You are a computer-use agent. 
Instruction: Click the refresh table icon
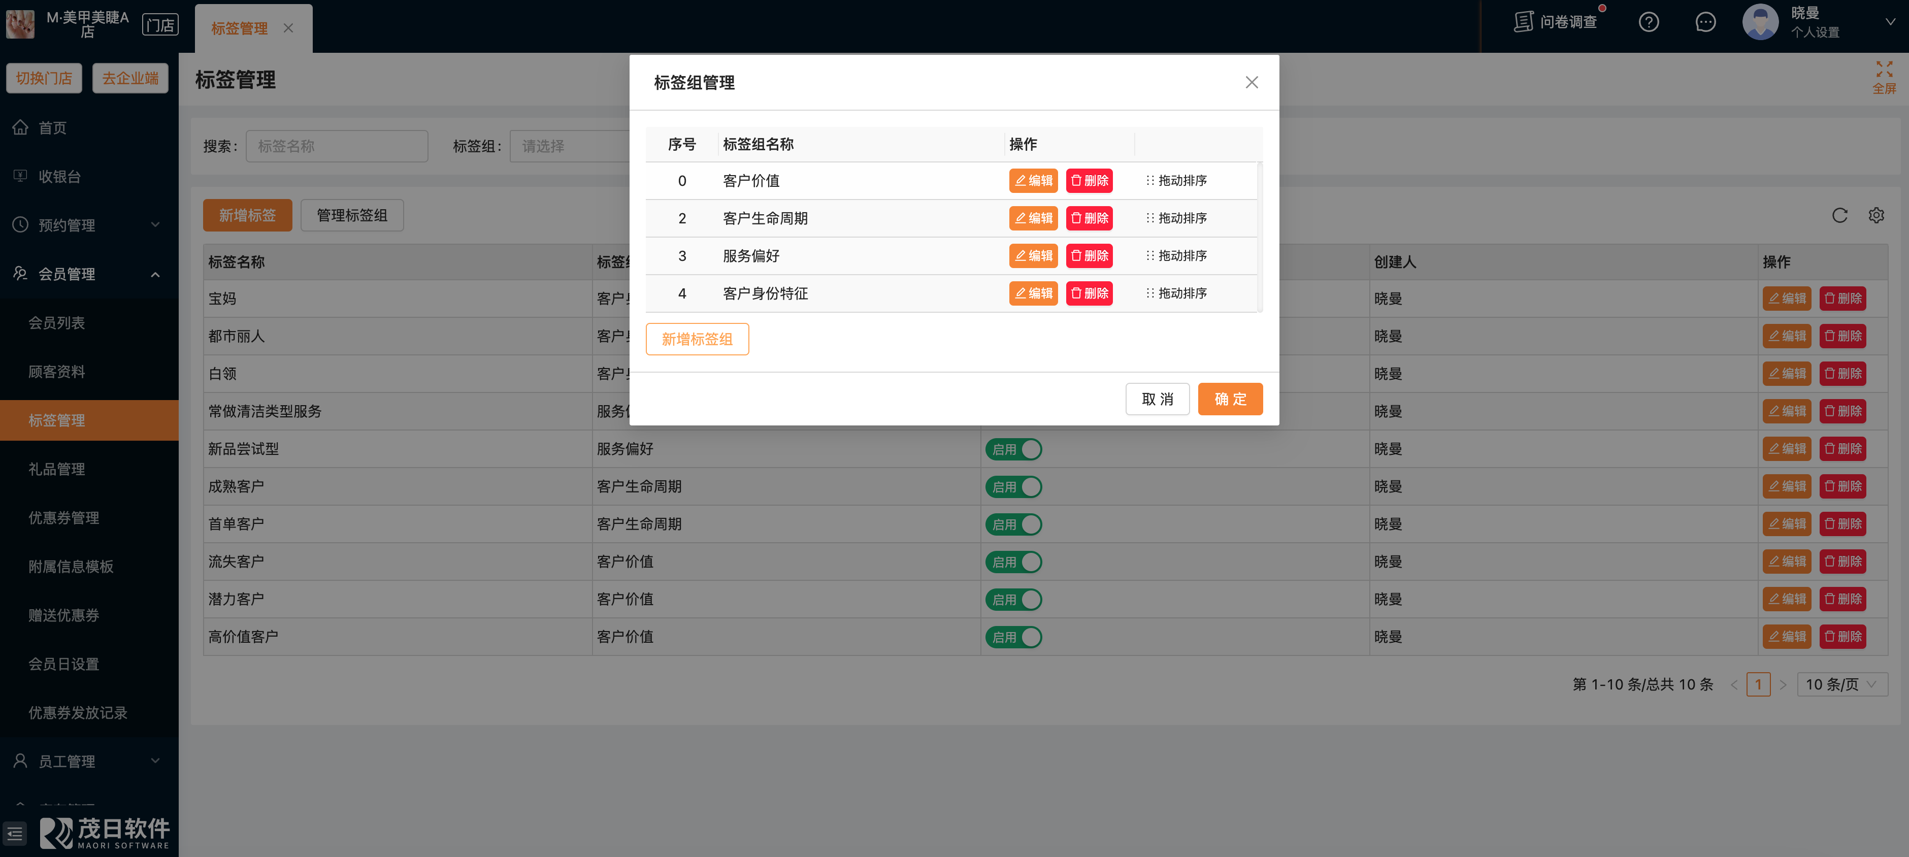click(x=1839, y=216)
